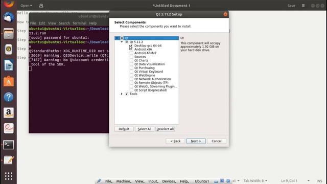Open the Tab Width dropdown in gedit
327x184 pixels.
255,180
